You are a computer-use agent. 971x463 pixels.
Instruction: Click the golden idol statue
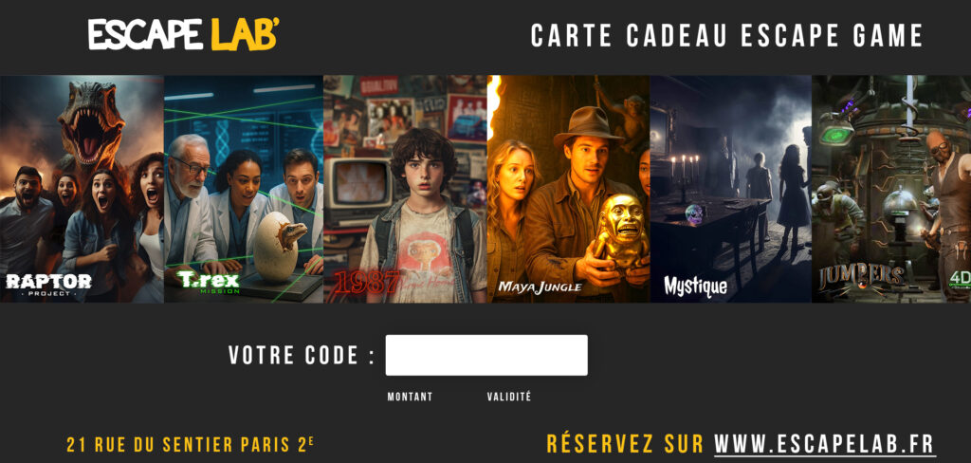(x=620, y=230)
